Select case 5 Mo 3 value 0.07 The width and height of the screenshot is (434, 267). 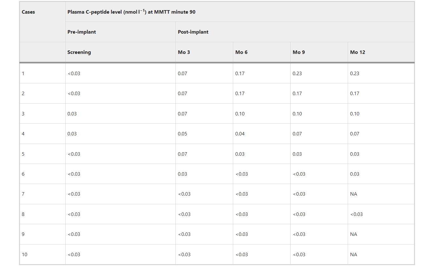coord(182,154)
